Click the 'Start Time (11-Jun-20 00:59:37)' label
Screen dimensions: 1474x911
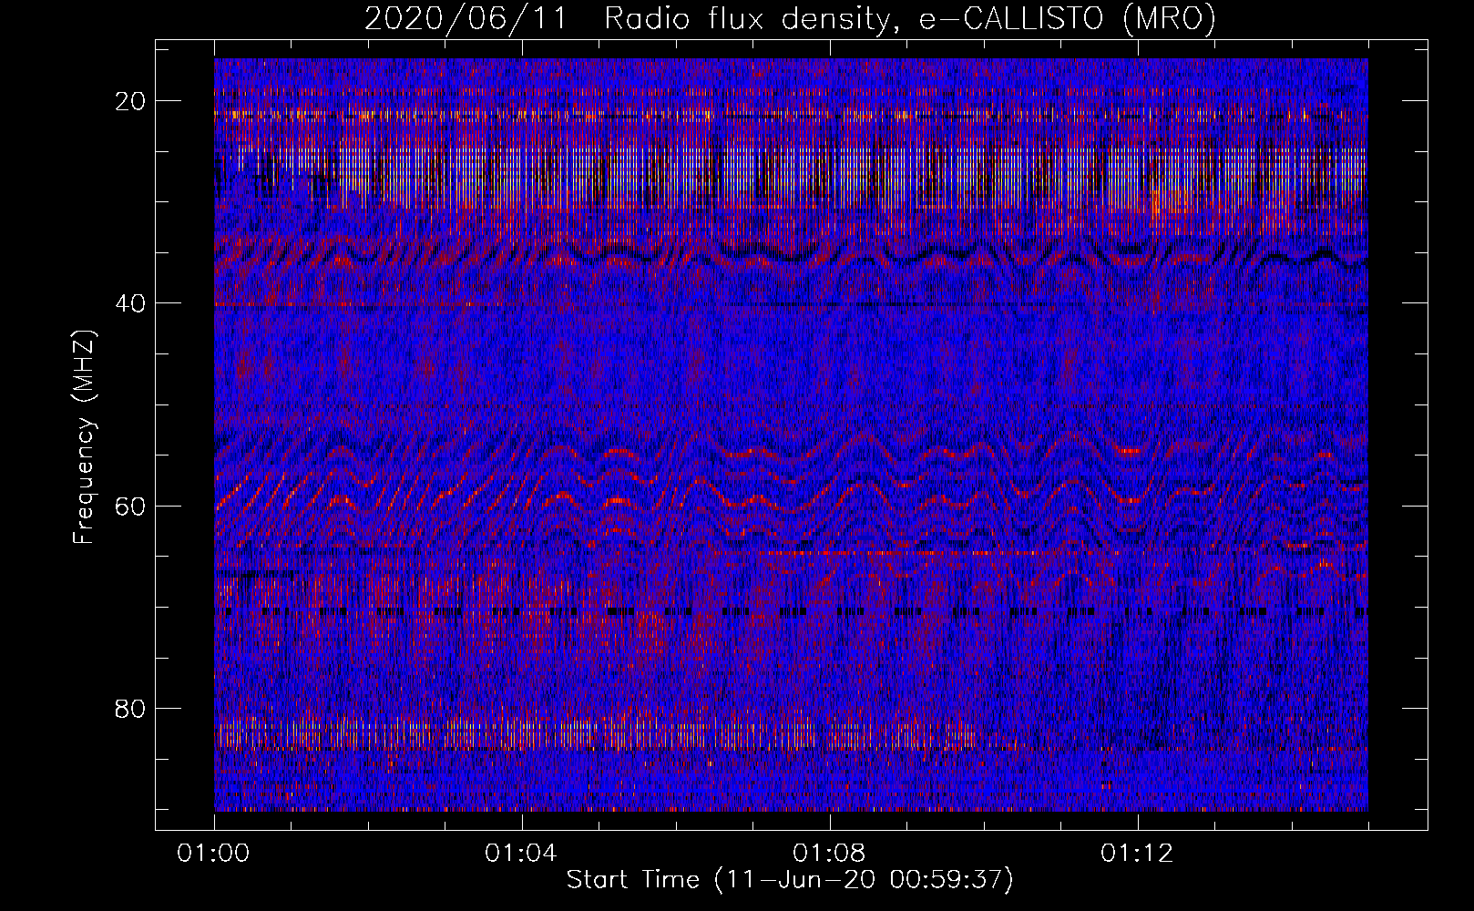(x=790, y=880)
